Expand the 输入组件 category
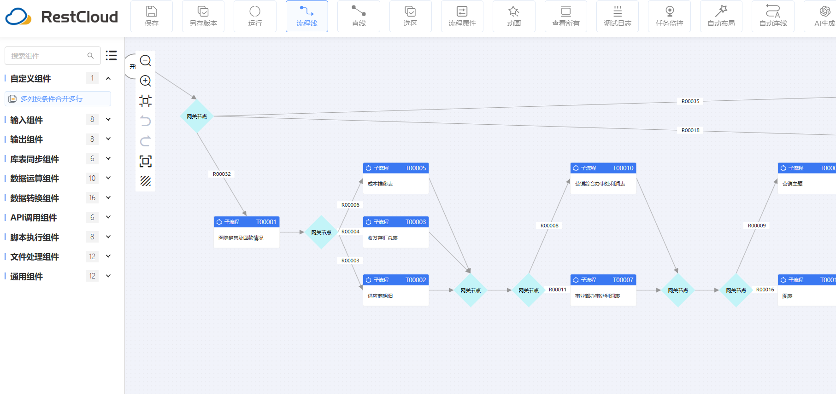 point(108,120)
